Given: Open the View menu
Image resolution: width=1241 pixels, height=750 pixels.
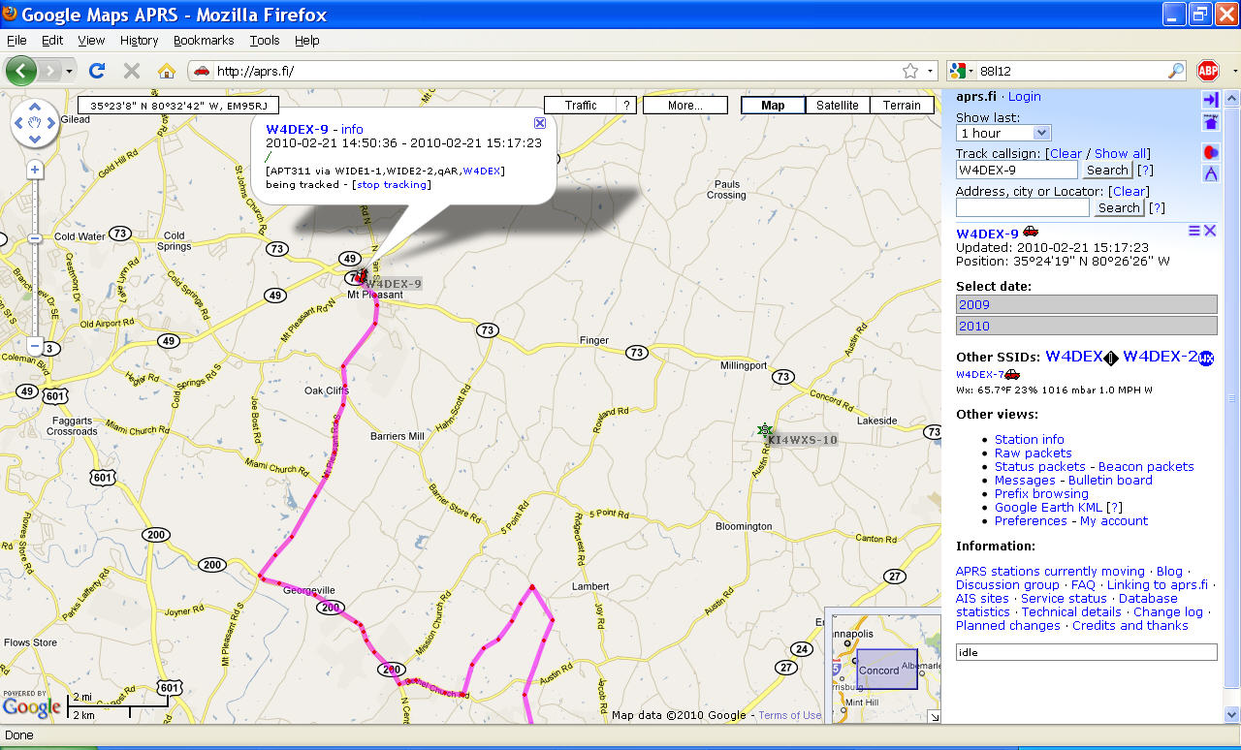Looking at the screenshot, I should 91,41.
